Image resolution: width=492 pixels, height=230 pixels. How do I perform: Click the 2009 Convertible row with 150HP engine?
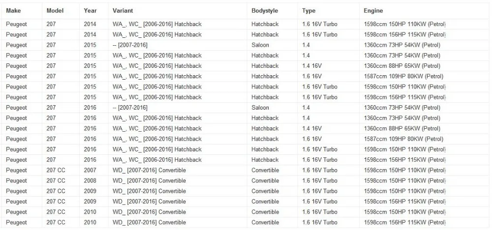(246, 191)
